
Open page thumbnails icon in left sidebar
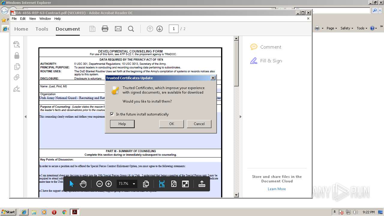point(17,67)
